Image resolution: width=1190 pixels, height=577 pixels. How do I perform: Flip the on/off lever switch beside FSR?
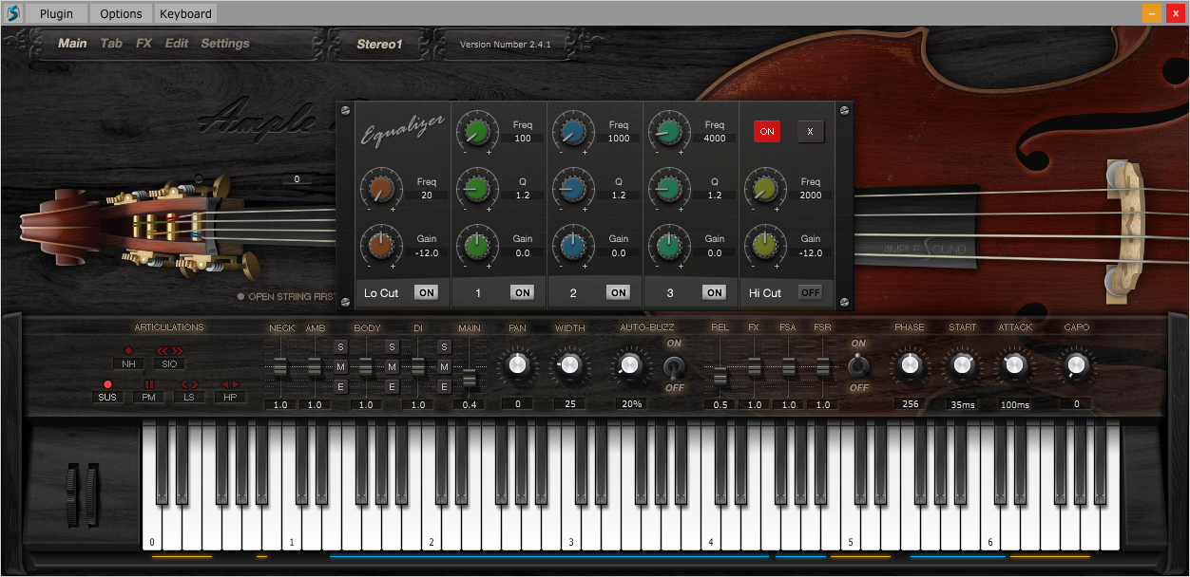[x=858, y=365]
